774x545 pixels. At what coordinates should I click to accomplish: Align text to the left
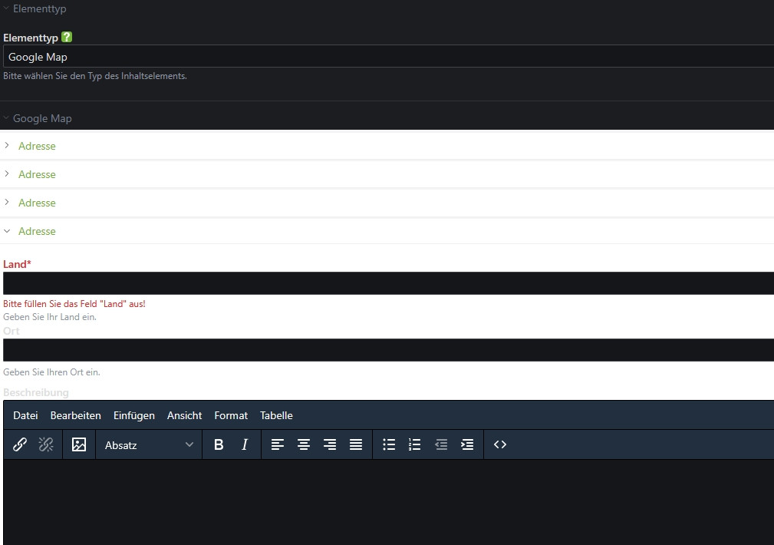[x=278, y=444]
